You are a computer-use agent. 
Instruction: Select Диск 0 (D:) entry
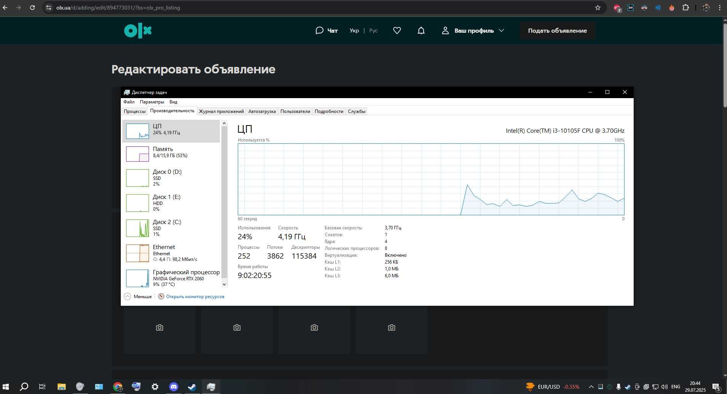click(171, 178)
